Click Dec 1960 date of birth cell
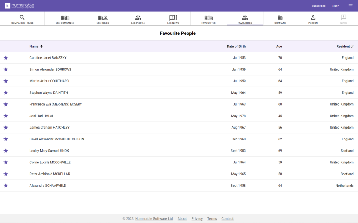This screenshot has height=223, width=358. 238,139
